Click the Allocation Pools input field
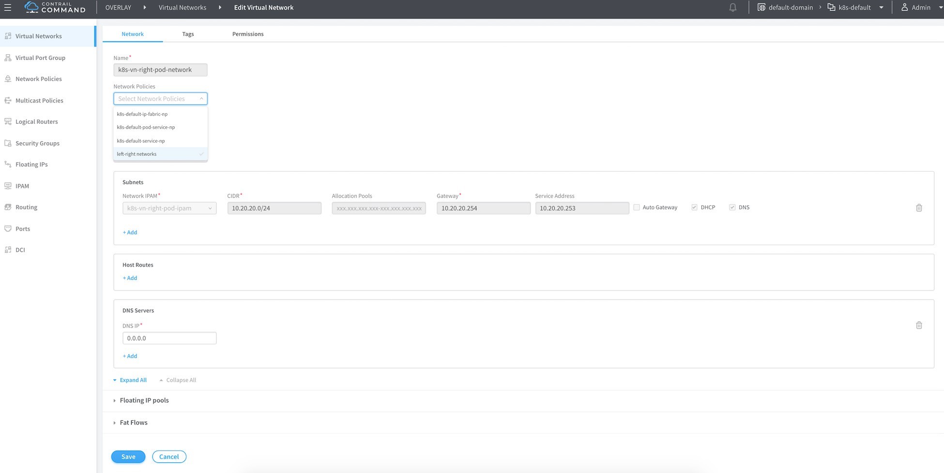The image size is (944, 473). (x=379, y=208)
